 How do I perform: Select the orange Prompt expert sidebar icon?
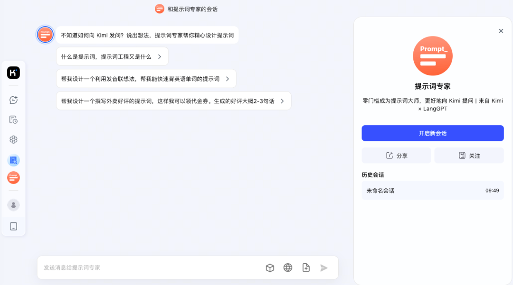13,177
